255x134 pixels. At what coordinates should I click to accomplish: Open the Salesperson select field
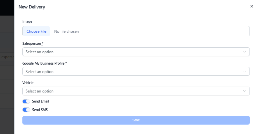(130, 52)
